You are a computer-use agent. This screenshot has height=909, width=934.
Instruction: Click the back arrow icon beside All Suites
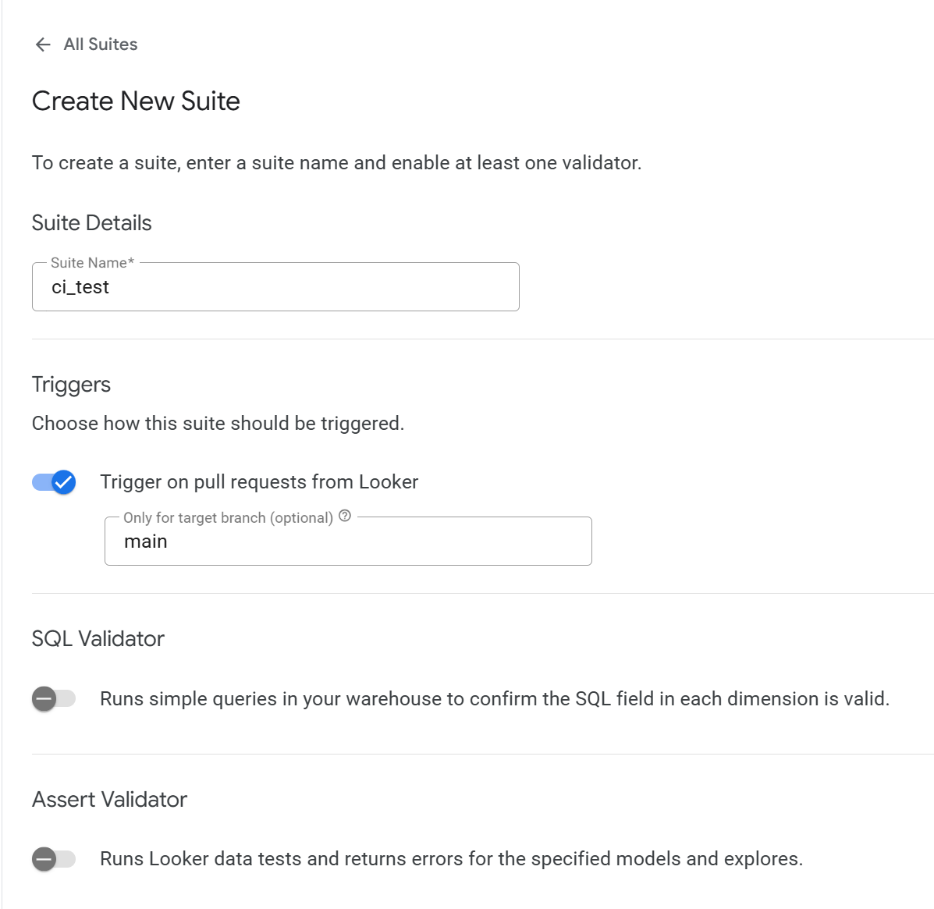point(43,44)
